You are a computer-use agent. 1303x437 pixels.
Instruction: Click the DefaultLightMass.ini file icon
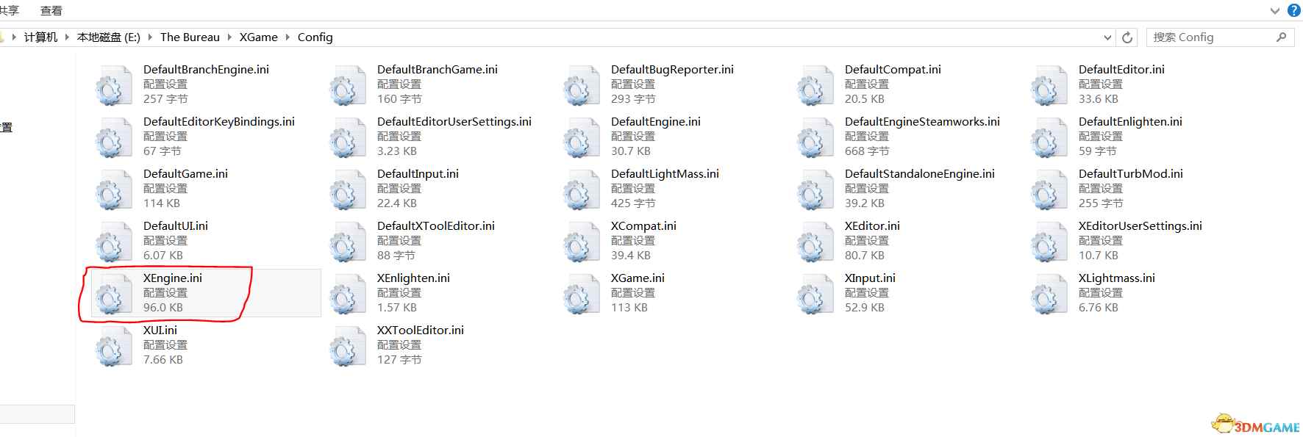581,189
